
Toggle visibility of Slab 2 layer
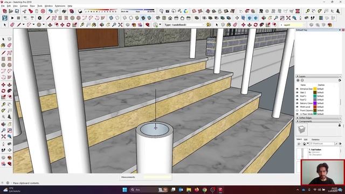(297, 93)
